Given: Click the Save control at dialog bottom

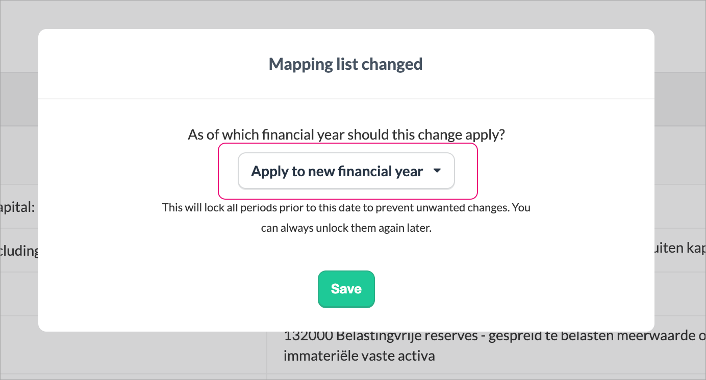Looking at the screenshot, I should pyautogui.click(x=346, y=289).
